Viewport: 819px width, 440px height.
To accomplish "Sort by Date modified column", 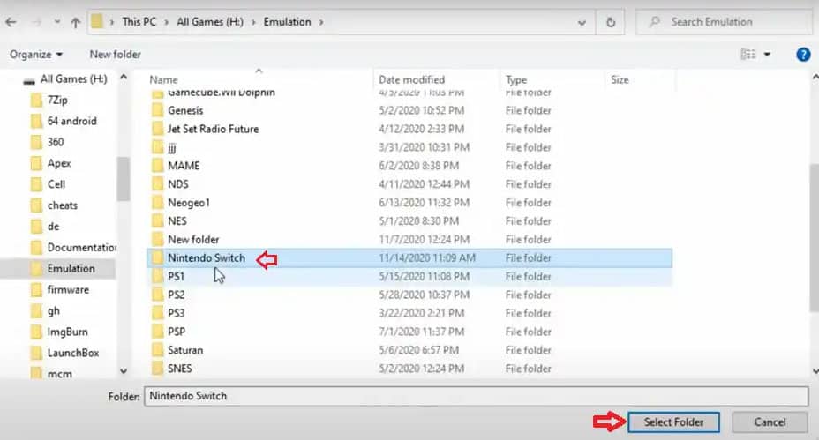I will tap(411, 80).
